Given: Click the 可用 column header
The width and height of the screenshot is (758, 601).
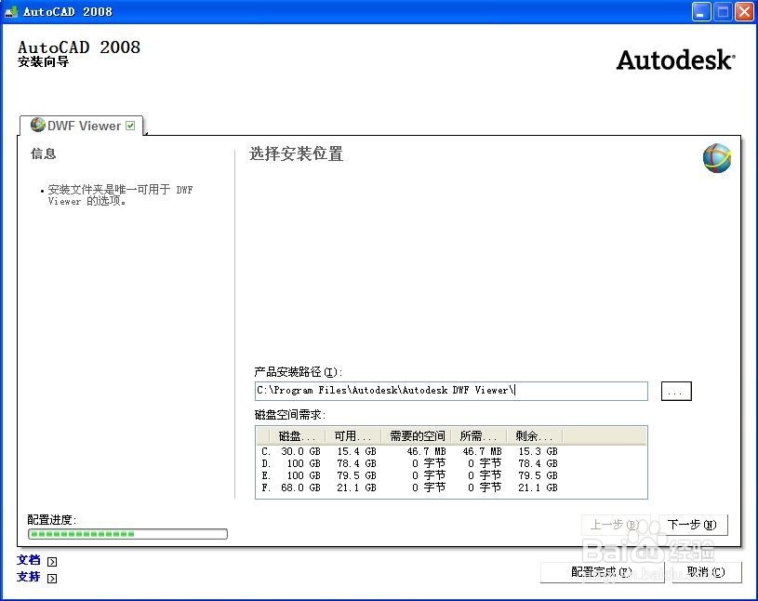Looking at the screenshot, I should 353,436.
